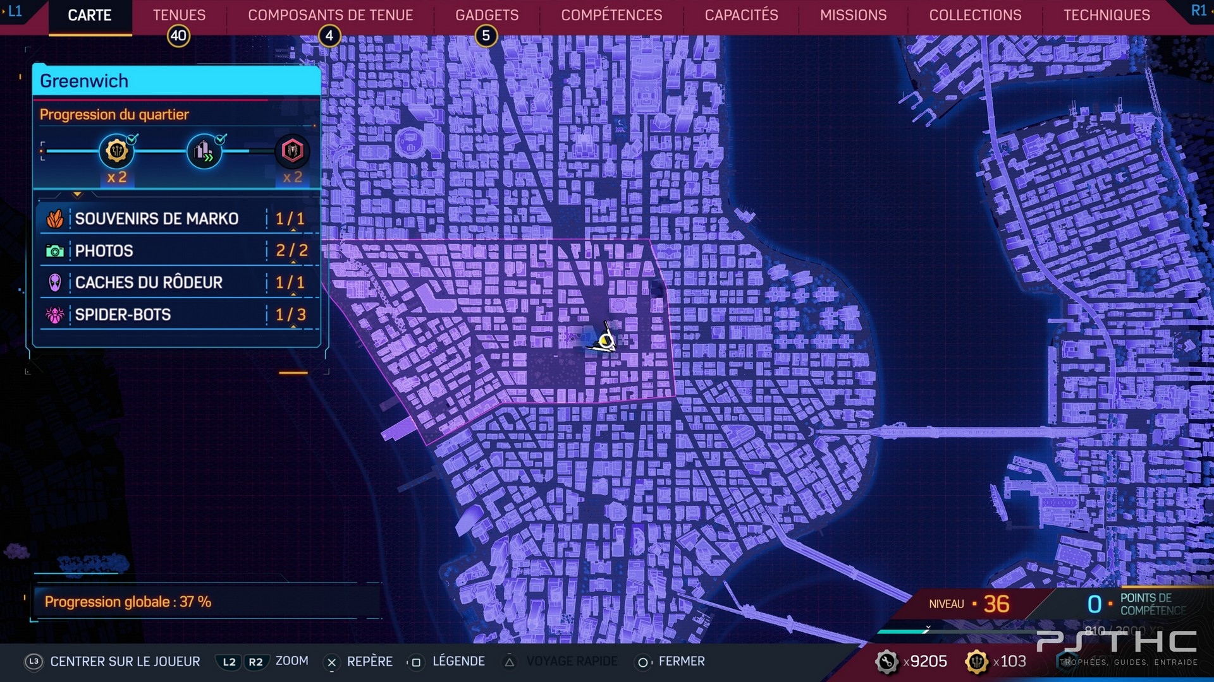Switch to the COLLECTIONS tab
The width and height of the screenshot is (1214, 682).
pos(975,16)
